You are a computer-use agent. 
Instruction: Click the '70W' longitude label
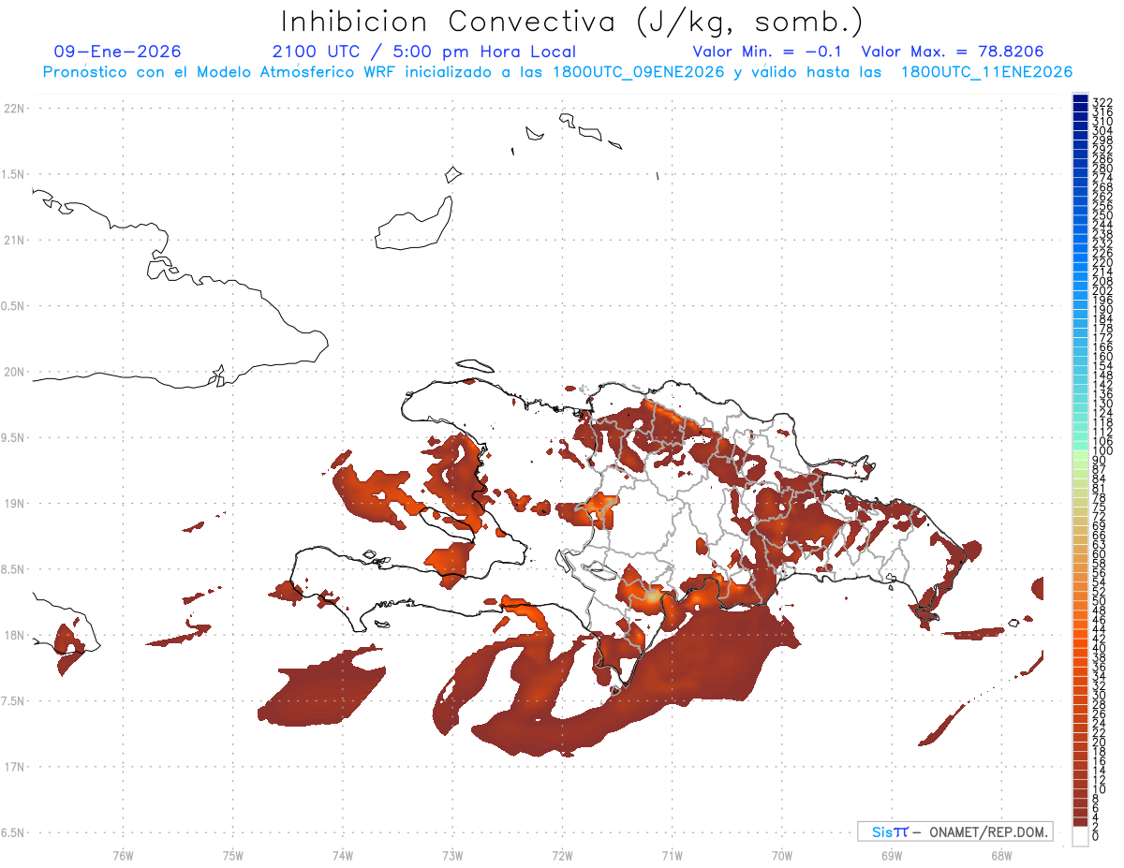(781, 855)
